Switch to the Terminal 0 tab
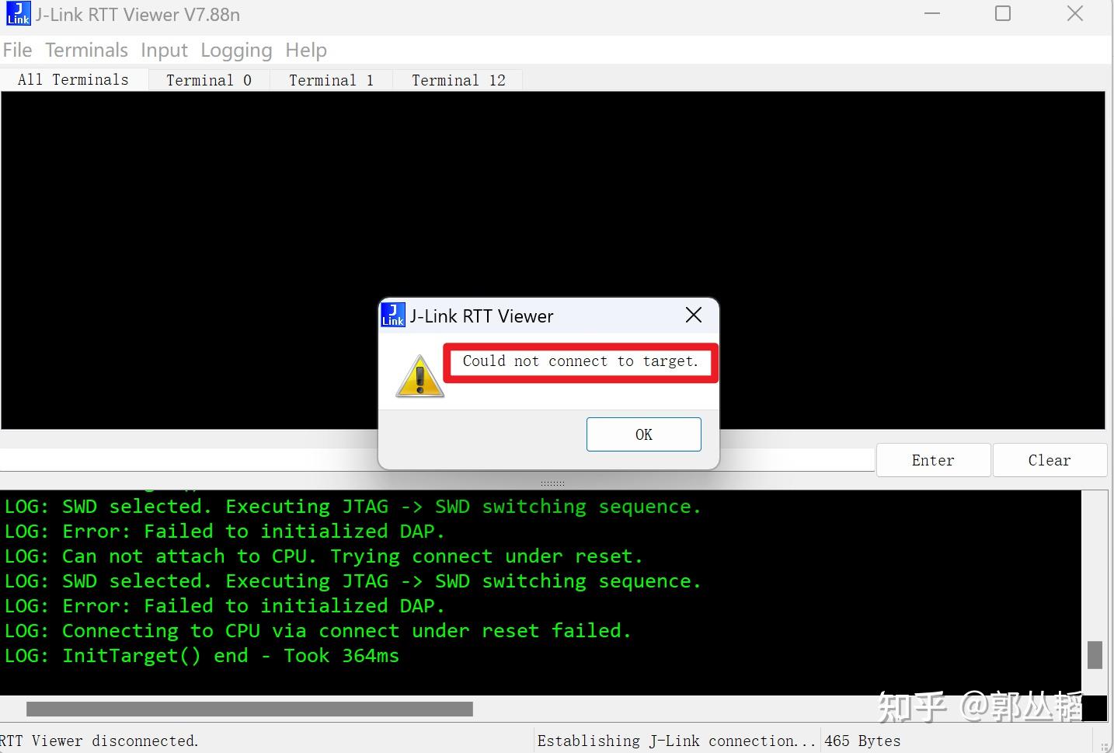The height and width of the screenshot is (753, 1114). pos(208,79)
